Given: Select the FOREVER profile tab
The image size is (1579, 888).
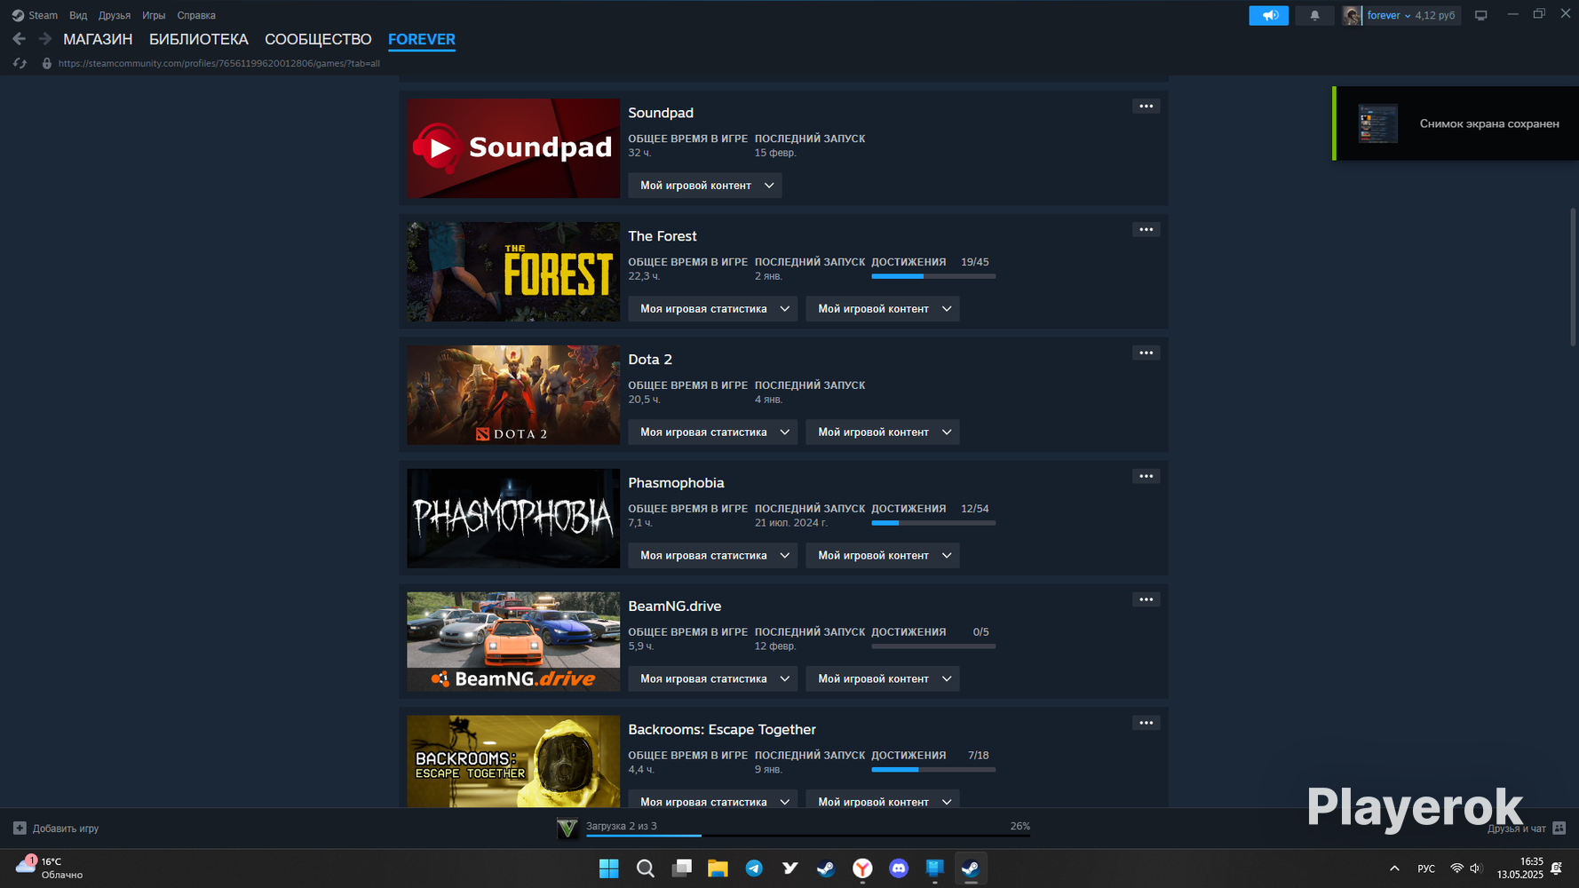Looking at the screenshot, I should pos(422,39).
